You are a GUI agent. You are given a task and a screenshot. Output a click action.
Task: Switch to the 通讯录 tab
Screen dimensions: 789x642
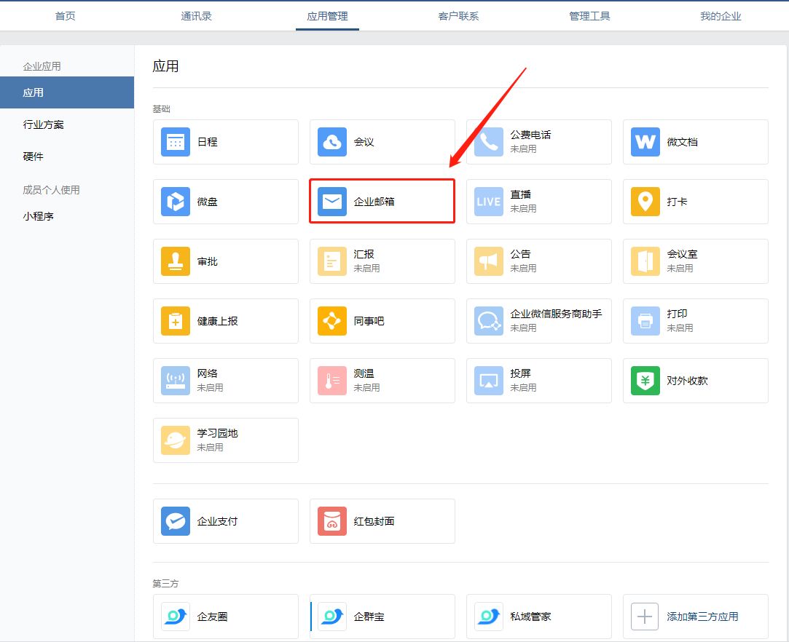click(196, 16)
